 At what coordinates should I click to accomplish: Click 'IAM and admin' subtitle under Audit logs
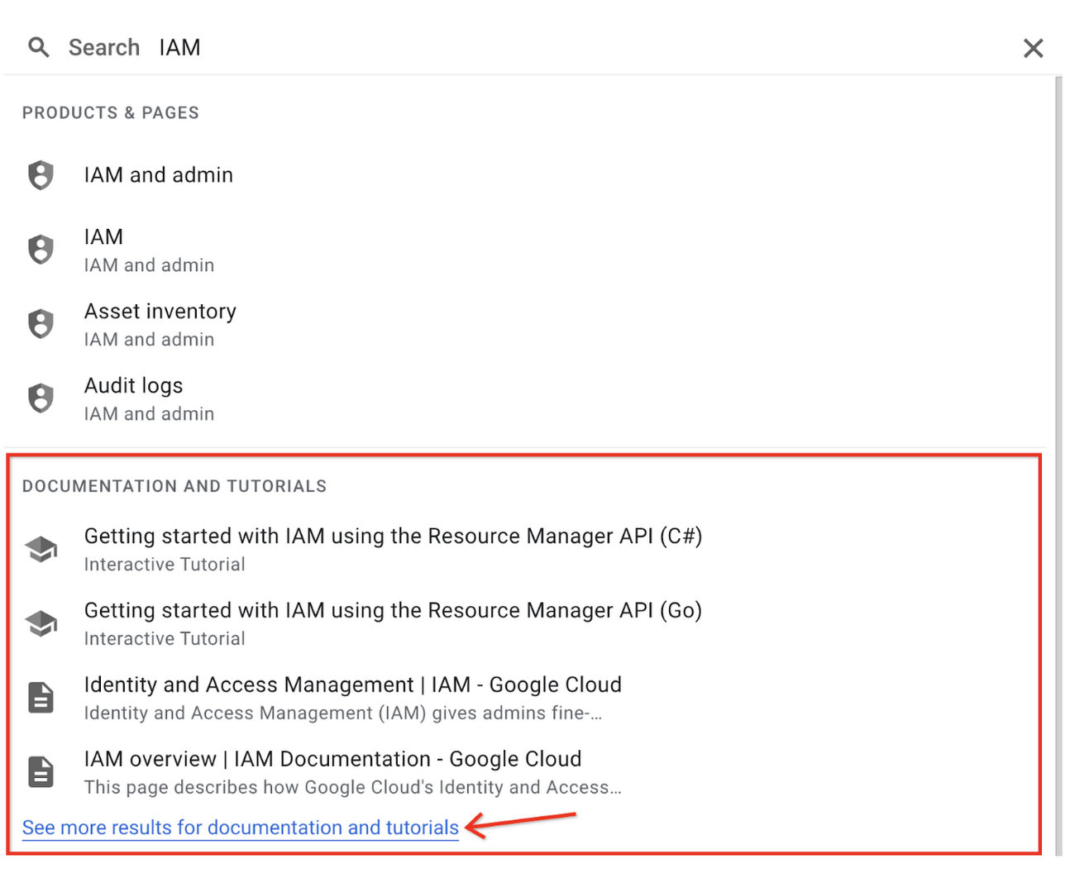coord(149,414)
